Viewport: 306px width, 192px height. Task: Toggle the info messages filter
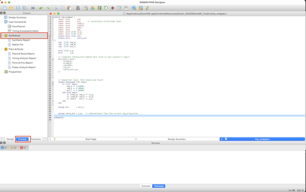(4, 148)
